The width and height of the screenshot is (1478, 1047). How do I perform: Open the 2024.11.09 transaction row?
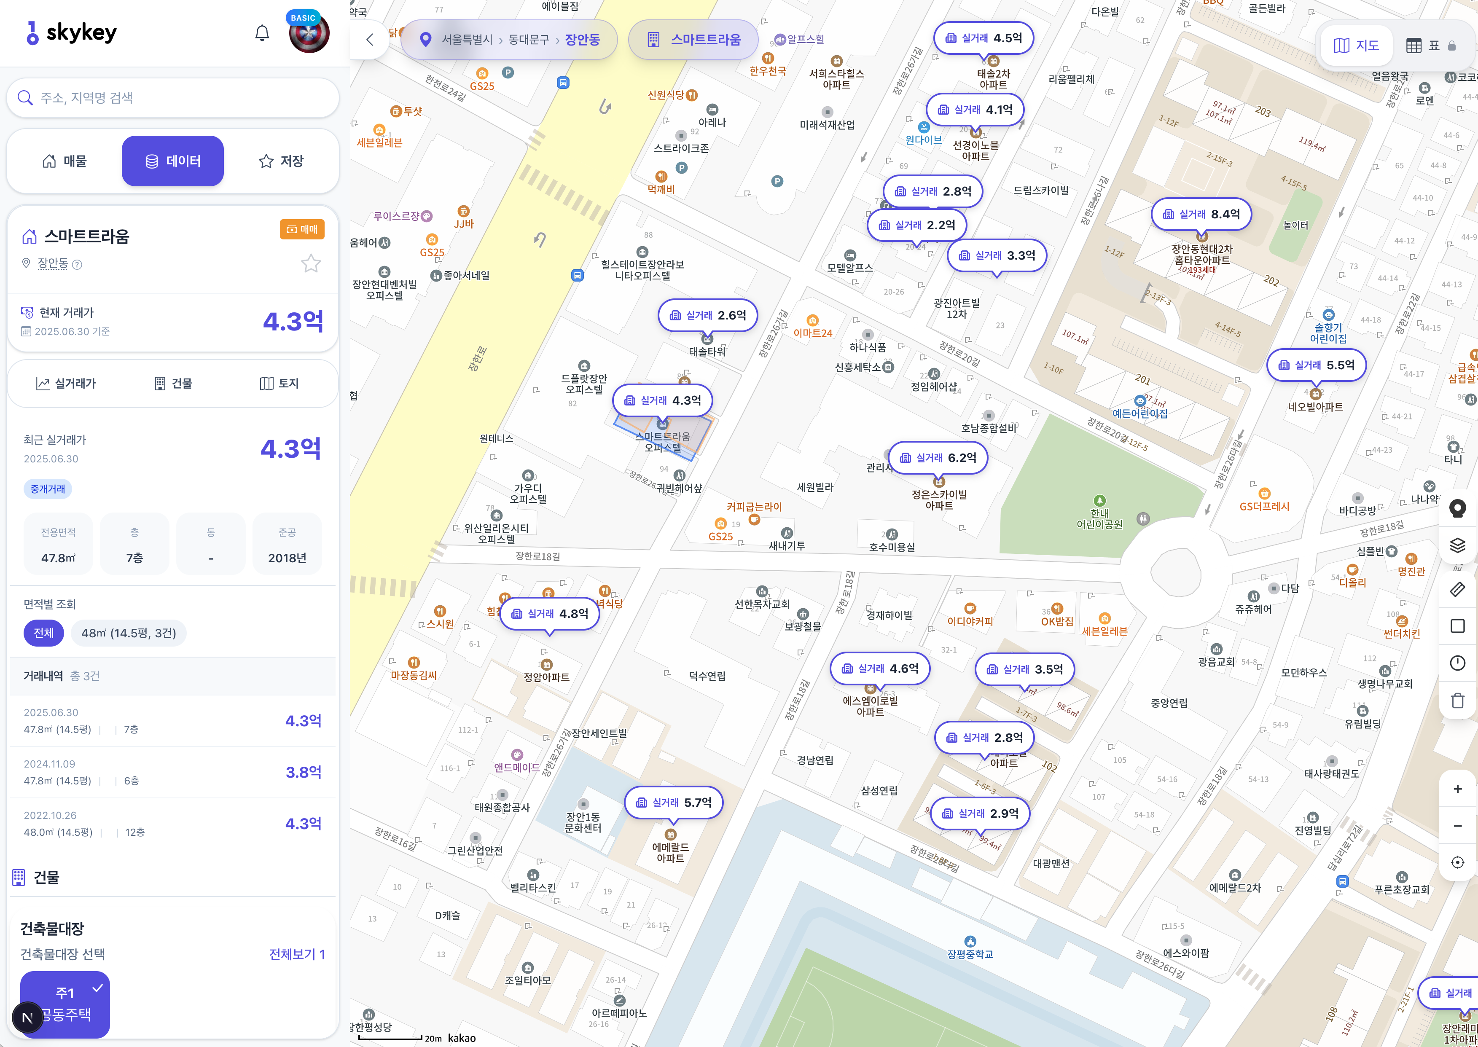tap(173, 772)
